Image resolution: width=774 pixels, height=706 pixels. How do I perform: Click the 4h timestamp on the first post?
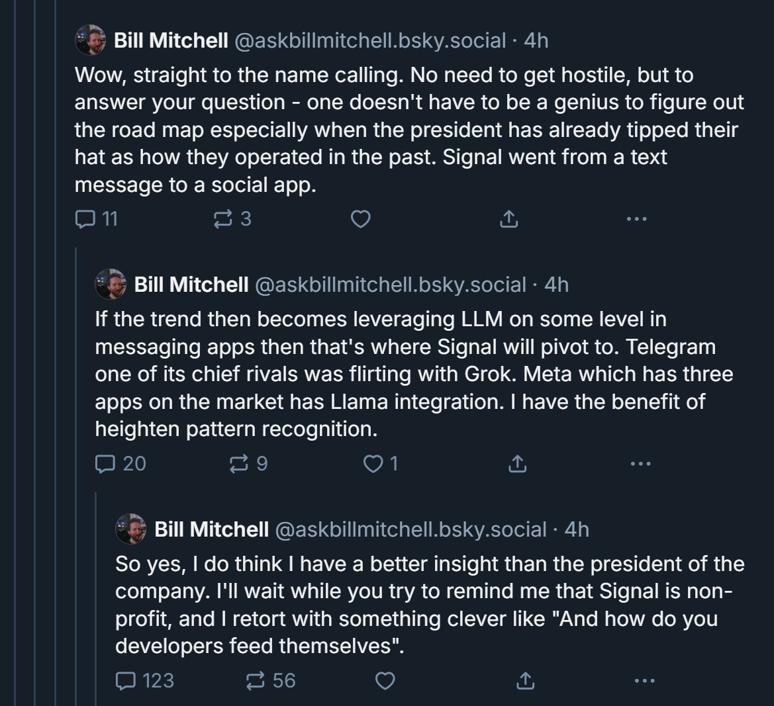pyautogui.click(x=536, y=40)
